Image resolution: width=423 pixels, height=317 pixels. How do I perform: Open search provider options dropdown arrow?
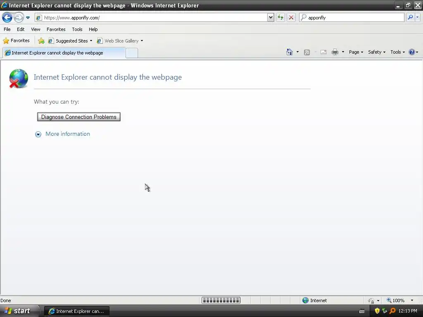417,17
